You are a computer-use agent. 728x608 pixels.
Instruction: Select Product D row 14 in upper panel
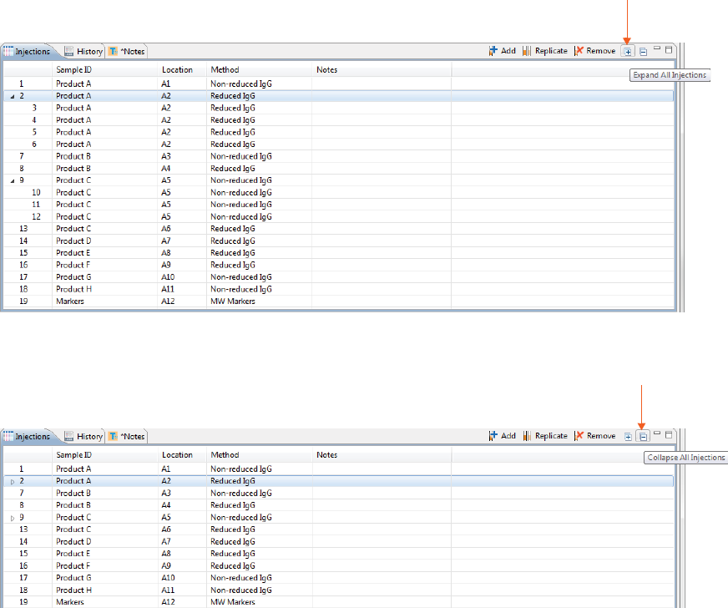click(339, 241)
